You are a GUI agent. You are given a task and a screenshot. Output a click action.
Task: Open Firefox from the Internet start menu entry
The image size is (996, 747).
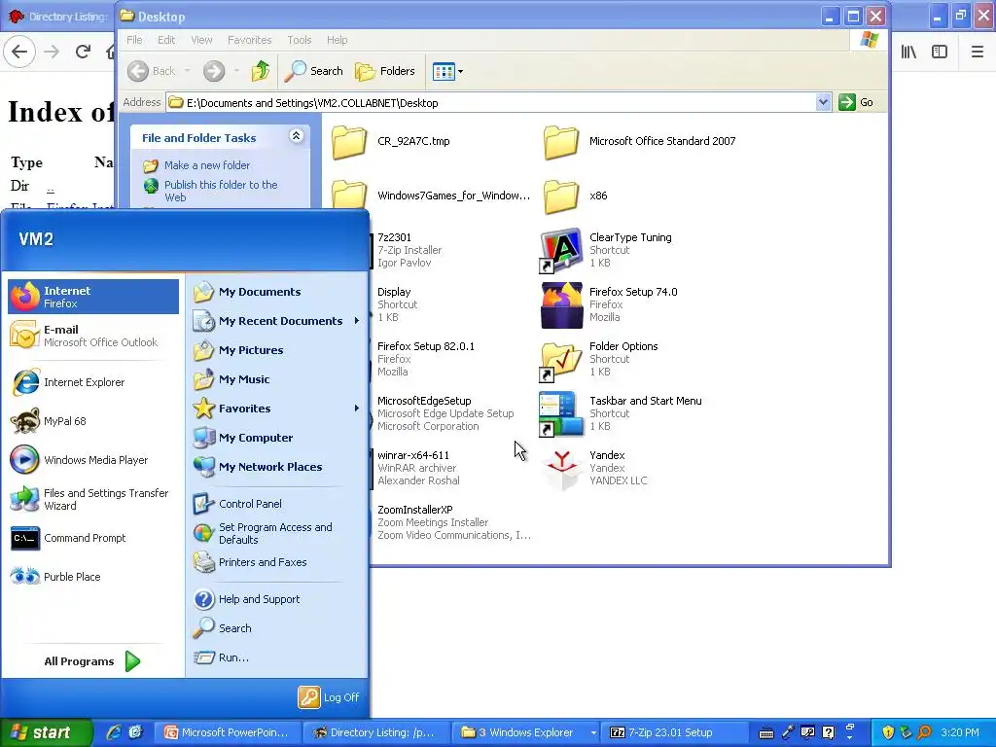tap(93, 297)
